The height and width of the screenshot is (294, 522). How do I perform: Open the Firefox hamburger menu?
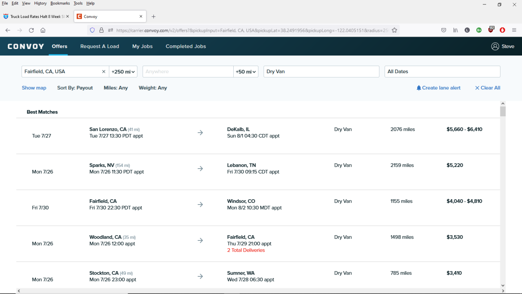[x=514, y=30]
